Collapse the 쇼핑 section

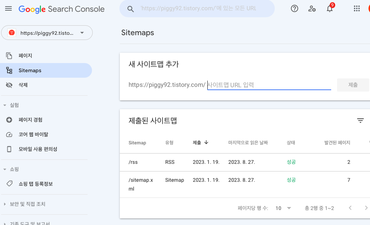tap(5, 169)
